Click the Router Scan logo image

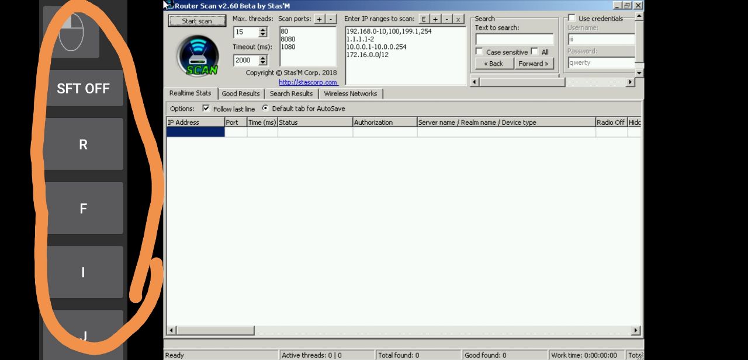[198, 56]
